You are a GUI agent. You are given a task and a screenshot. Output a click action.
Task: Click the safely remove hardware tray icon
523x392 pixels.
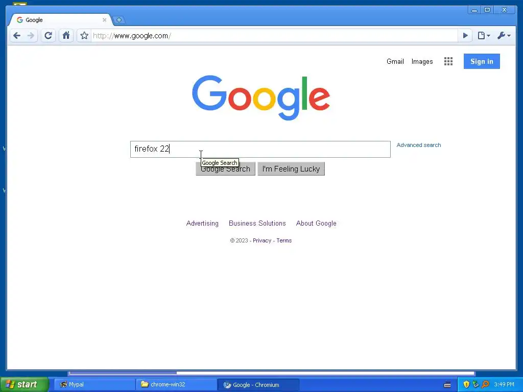coord(476,384)
